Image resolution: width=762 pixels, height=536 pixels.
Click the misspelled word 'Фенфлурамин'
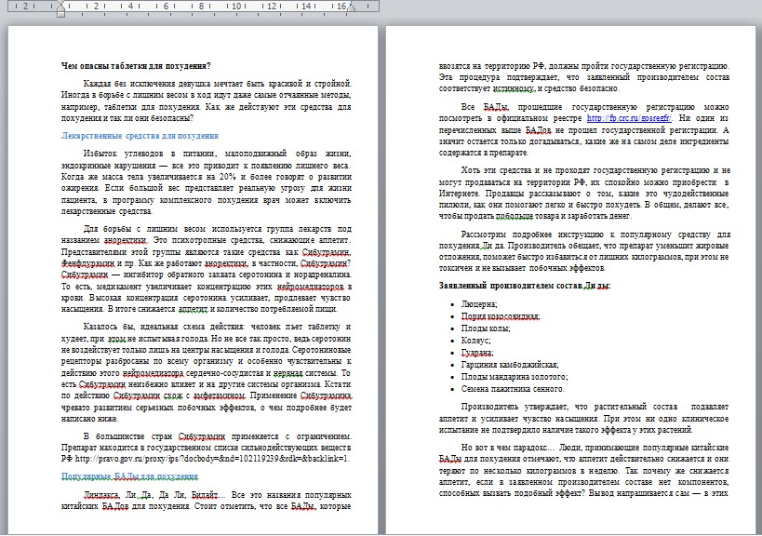pos(88,263)
